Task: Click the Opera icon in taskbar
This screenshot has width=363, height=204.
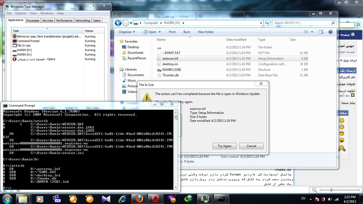Action: pos(155,199)
